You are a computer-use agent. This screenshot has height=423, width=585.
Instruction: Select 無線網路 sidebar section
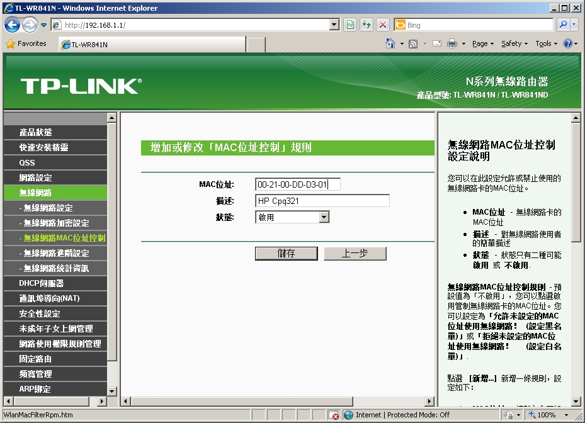pos(55,193)
